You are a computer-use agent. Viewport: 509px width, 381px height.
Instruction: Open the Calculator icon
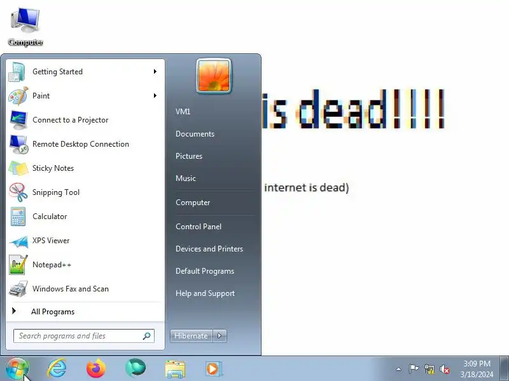click(x=18, y=217)
